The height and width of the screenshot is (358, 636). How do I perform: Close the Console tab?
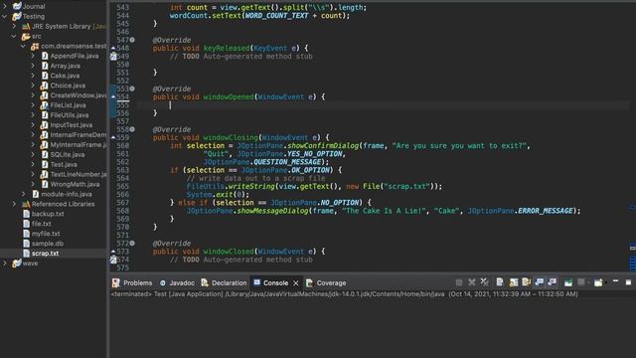click(296, 282)
